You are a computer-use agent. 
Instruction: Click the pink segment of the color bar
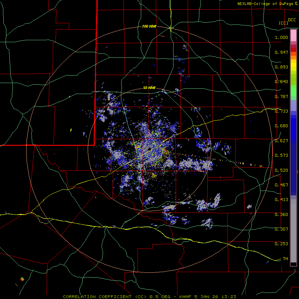click(x=293, y=36)
